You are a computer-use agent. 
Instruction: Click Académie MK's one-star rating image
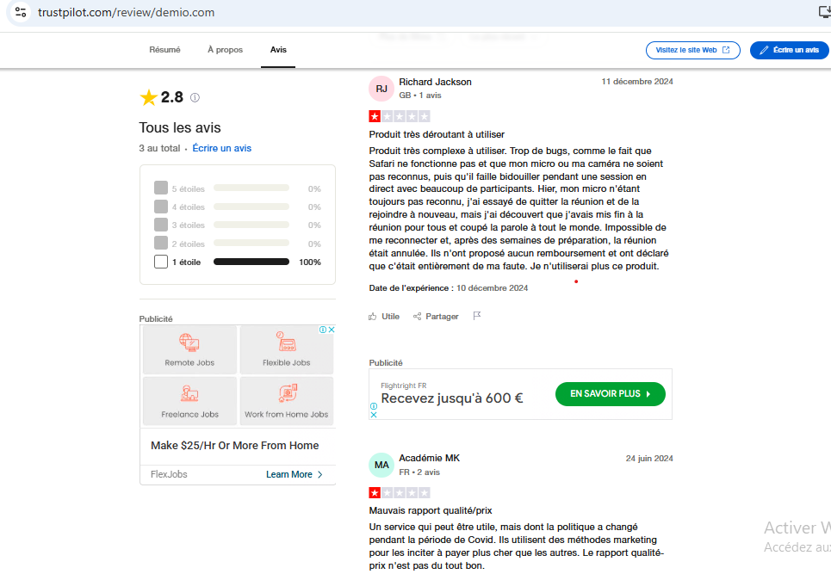pos(400,493)
